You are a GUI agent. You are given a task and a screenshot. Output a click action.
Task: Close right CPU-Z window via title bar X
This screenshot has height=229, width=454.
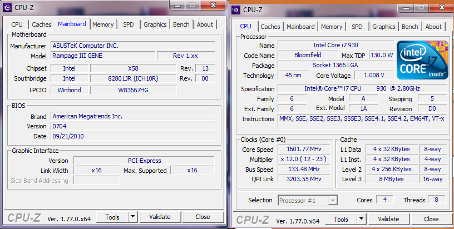pyautogui.click(x=442, y=8)
